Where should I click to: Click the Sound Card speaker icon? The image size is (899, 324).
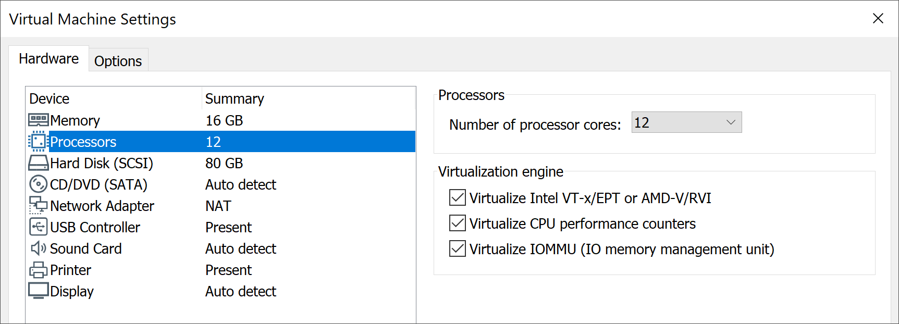point(39,248)
